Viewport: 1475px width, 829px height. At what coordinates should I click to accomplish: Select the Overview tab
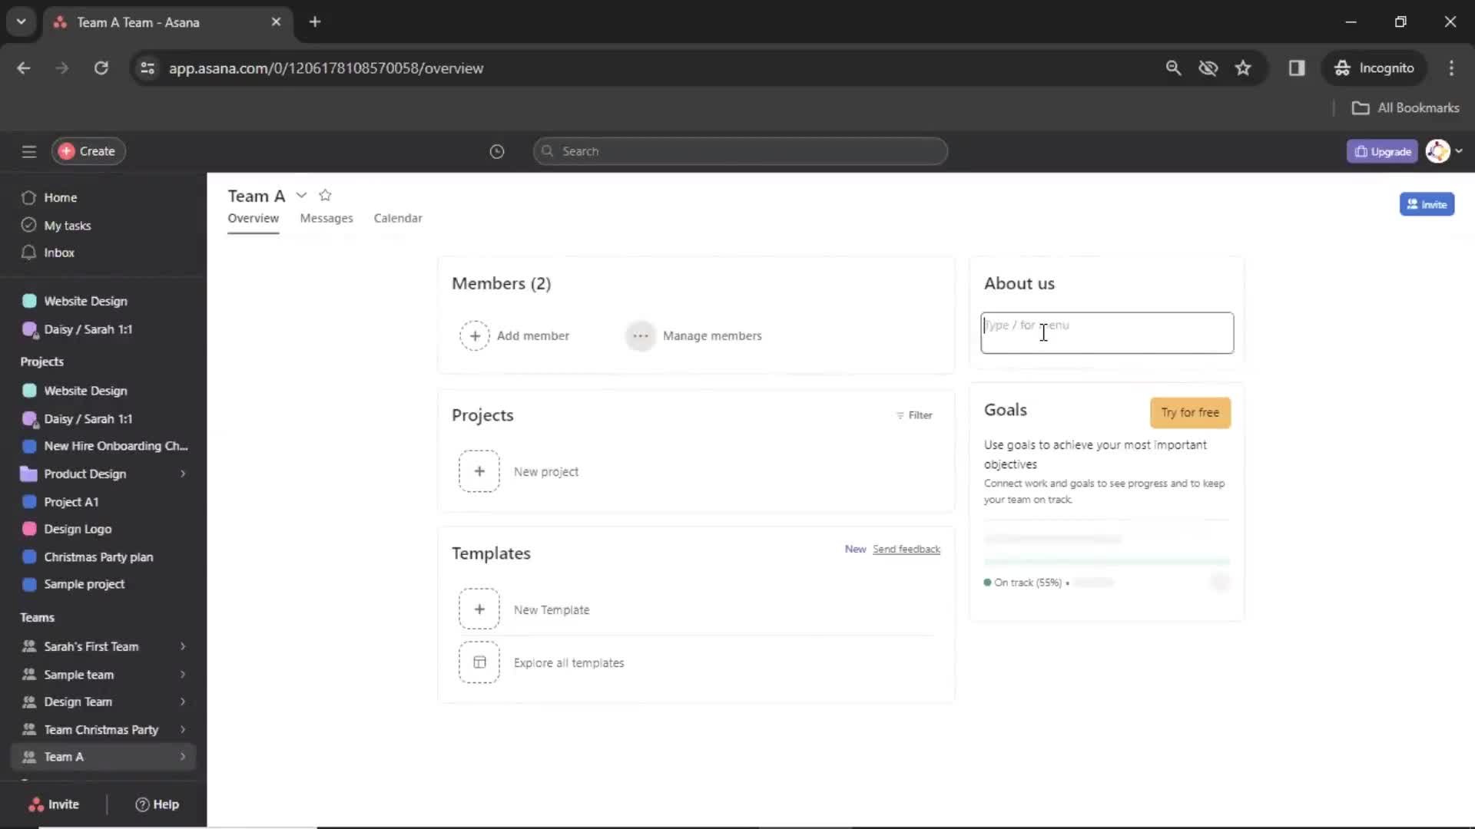254,218
